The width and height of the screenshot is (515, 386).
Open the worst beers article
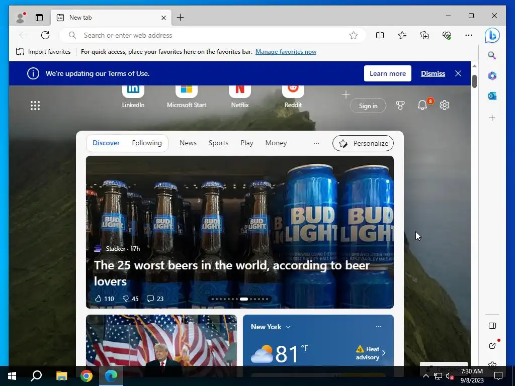(x=232, y=273)
